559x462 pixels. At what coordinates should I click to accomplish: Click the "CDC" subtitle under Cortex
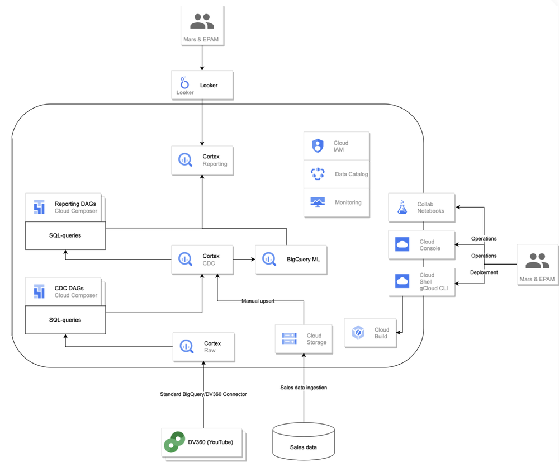pos(209,263)
